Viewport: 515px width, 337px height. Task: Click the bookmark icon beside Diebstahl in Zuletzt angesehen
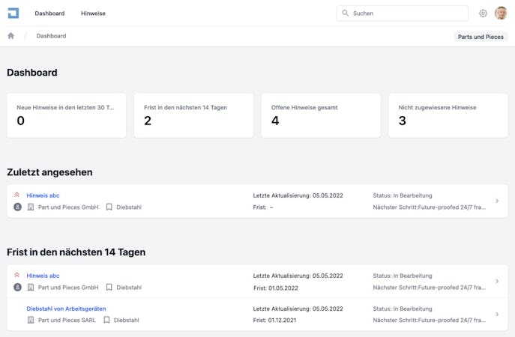[x=109, y=207]
